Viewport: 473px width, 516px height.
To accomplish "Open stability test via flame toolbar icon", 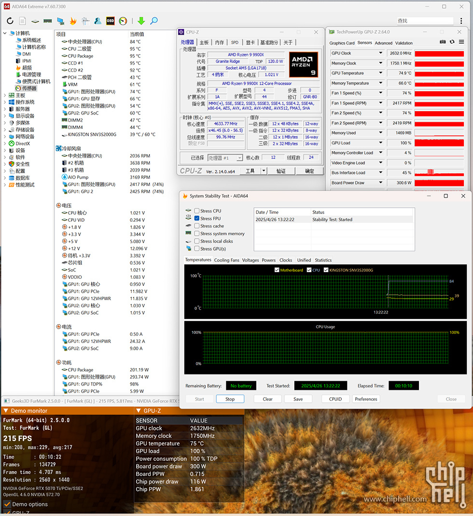I will (73, 21).
